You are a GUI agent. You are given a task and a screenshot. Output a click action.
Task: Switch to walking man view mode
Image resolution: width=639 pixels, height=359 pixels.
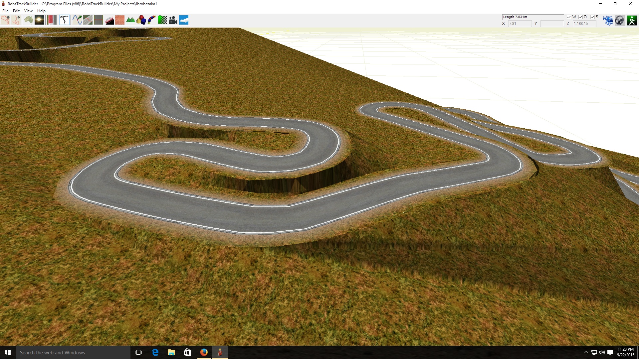point(632,20)
